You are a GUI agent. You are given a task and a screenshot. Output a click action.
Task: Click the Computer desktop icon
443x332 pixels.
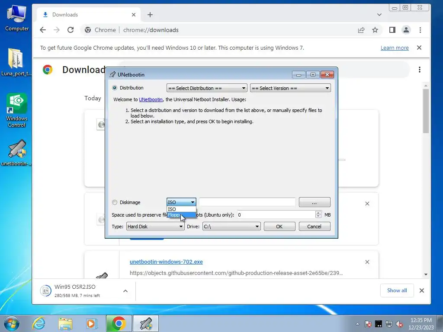(x=17, y=18)
